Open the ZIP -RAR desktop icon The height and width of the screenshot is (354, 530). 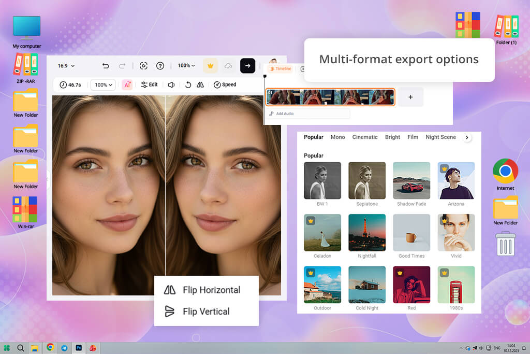(x=26, y=68)
